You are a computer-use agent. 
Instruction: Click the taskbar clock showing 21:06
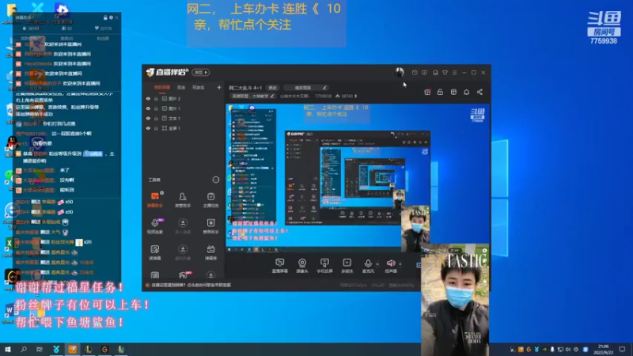[x=603, y=349]
